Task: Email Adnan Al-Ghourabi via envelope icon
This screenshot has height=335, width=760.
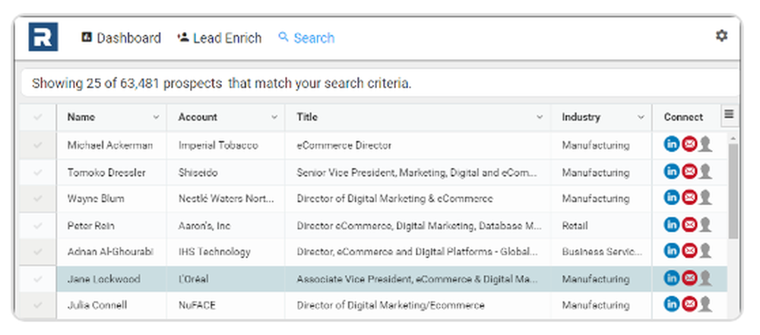Action: [x=689, y=251]
